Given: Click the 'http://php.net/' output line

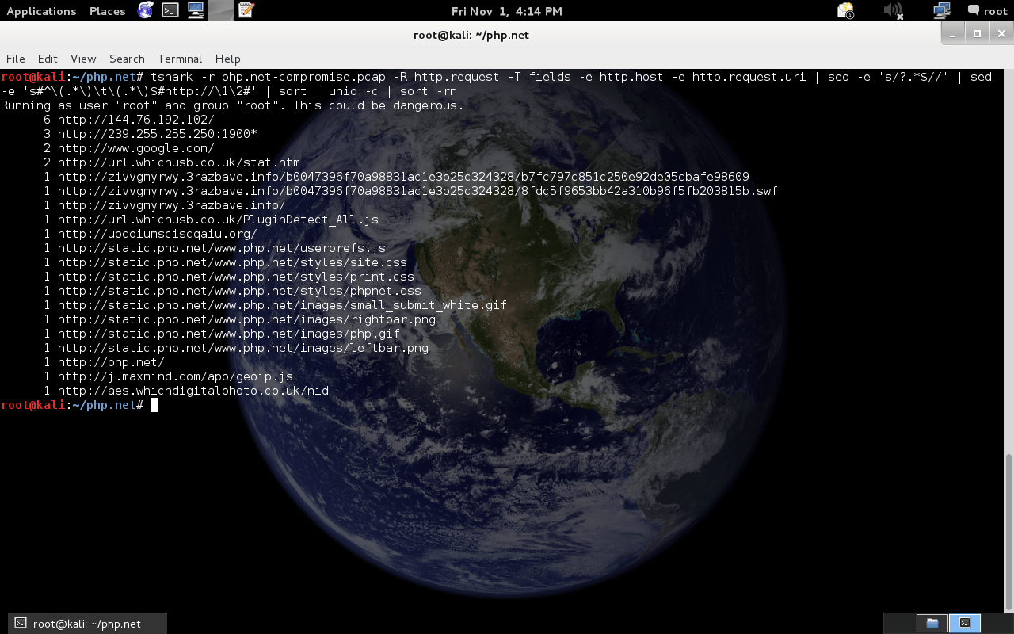Looking at the screenshot, I should coord(110,362).
